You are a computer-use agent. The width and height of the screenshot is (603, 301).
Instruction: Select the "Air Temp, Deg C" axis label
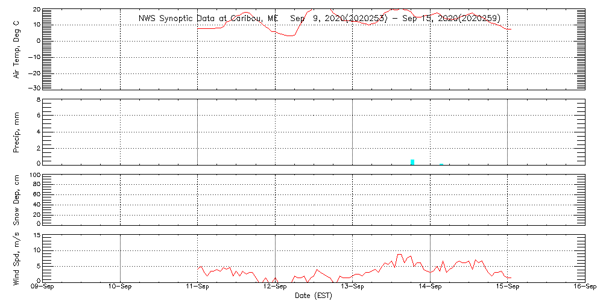pos(16,48)
